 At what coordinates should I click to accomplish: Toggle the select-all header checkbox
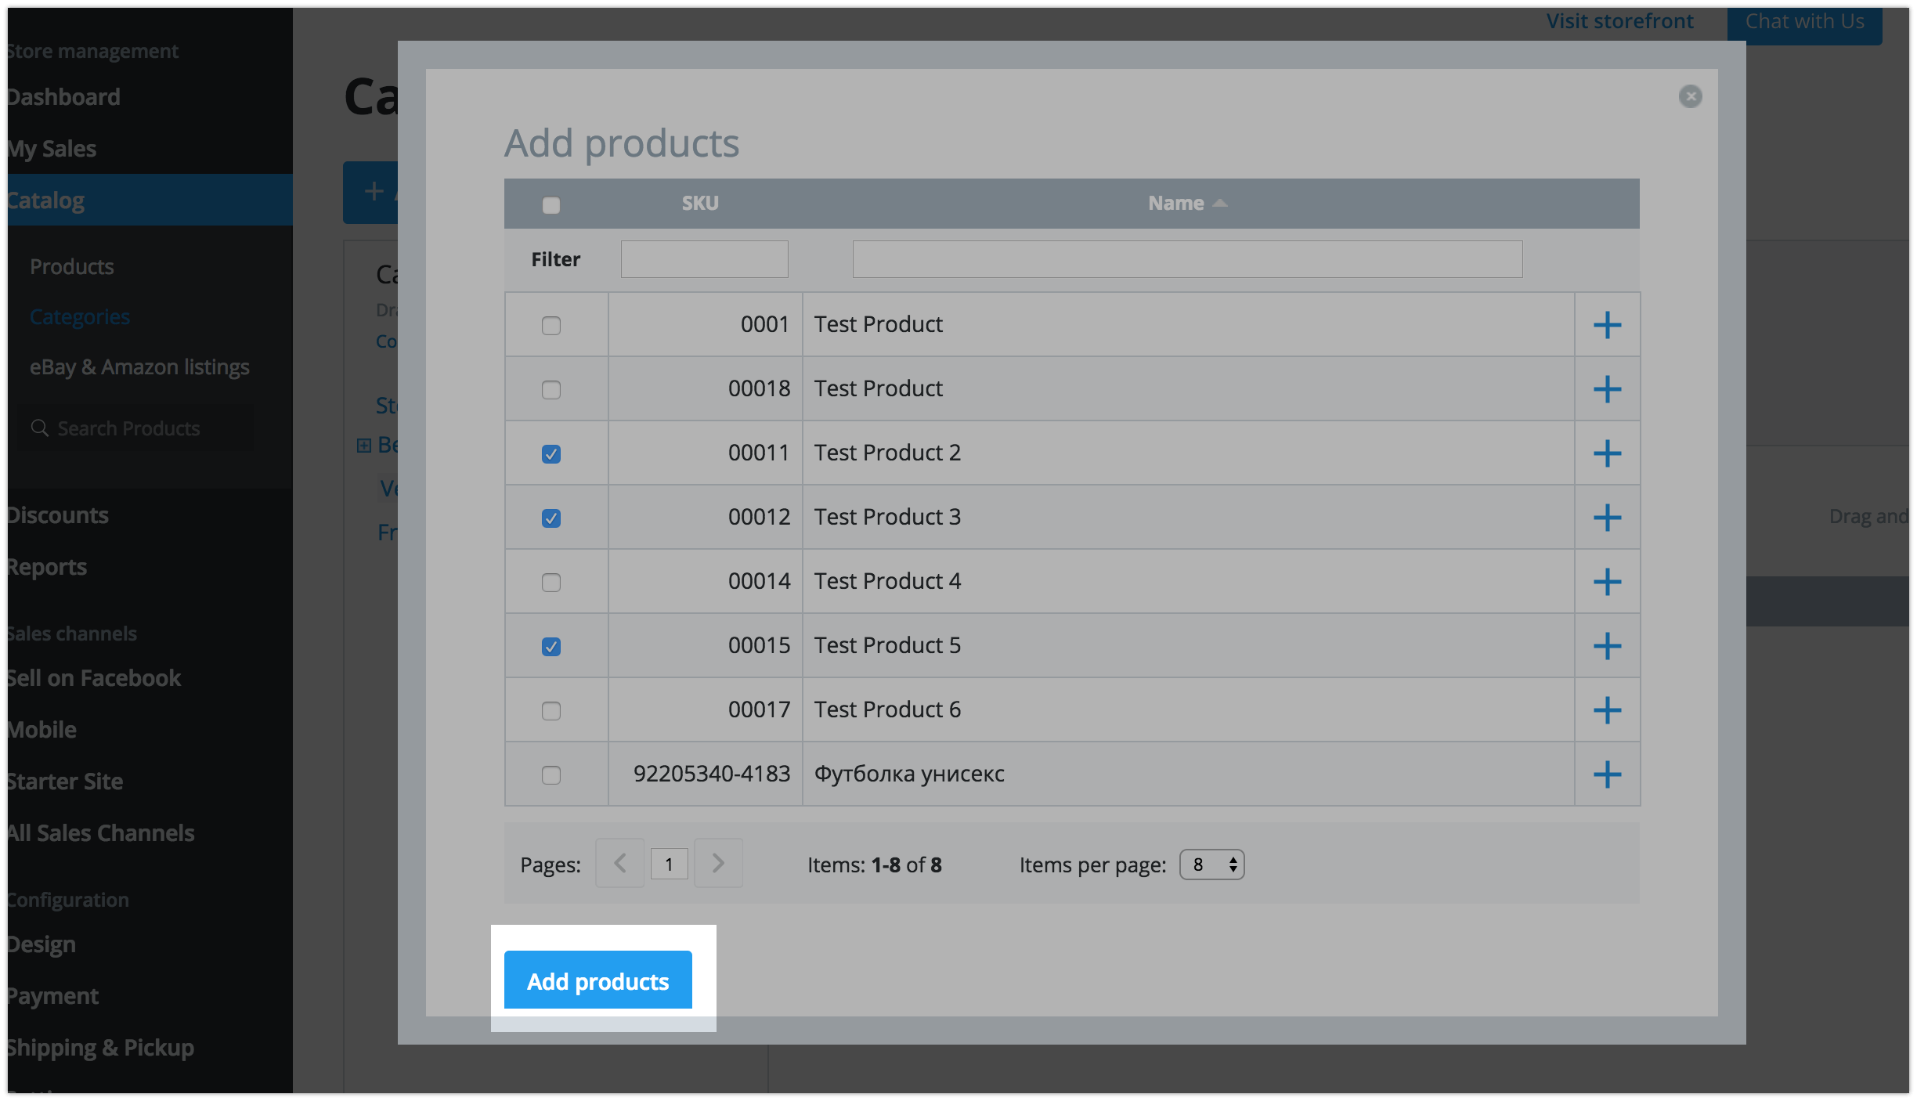click(551, 204)
